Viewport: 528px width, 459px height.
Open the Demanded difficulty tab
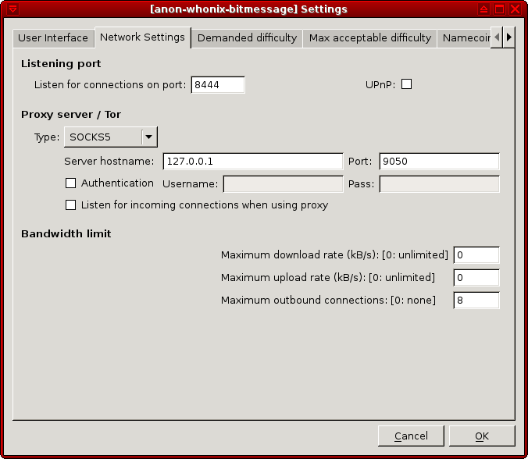(247, 38)
